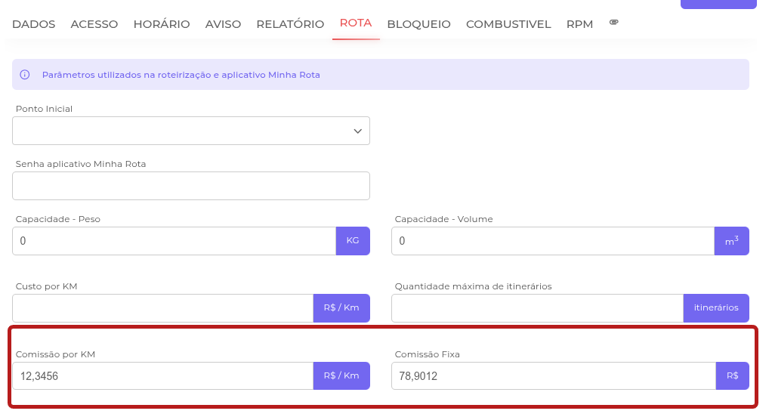Click the info icon in the purple banner
Screen dimensions: 772x417
click(25, 74)
